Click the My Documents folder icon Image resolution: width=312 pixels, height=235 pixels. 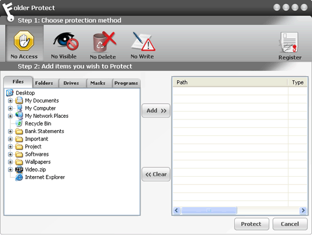(19, 100)
